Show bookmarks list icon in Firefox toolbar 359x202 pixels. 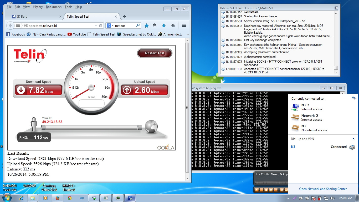pyautogui.click(x=155, y=26)
